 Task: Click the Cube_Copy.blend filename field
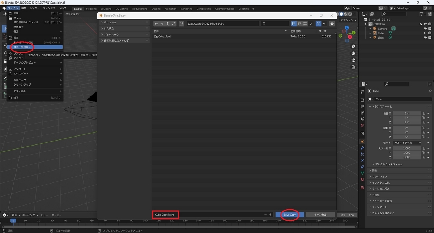coord(208,215)
